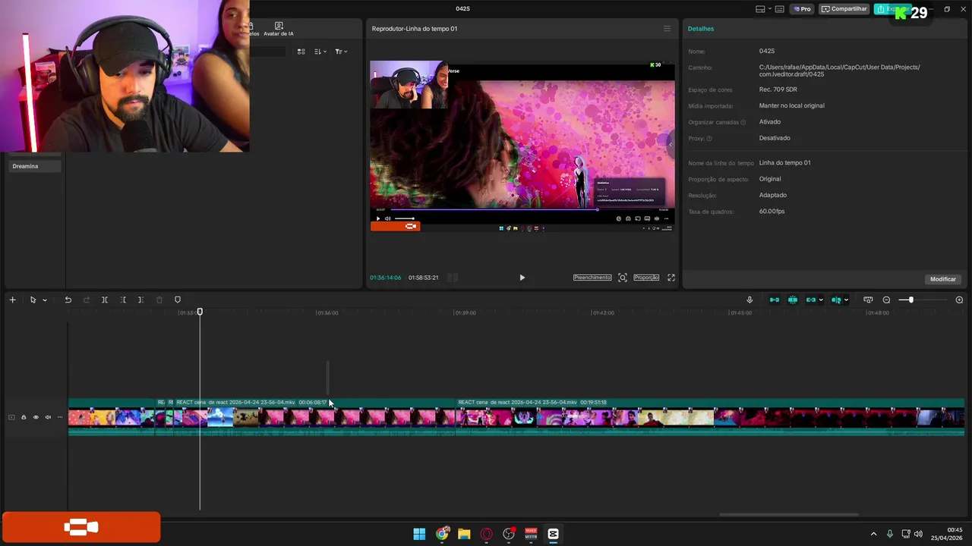
Task: Open layout selector icon in title bar
Action: [760, 9]
